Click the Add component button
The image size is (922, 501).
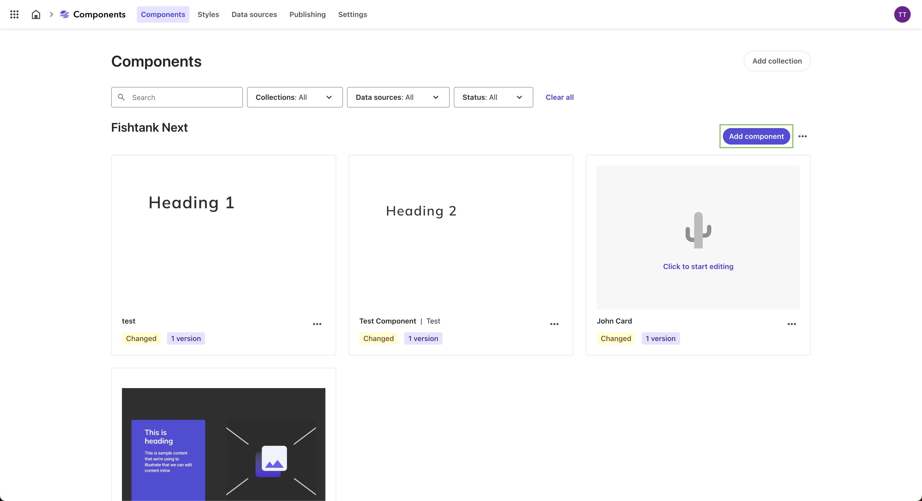(756, 136)
